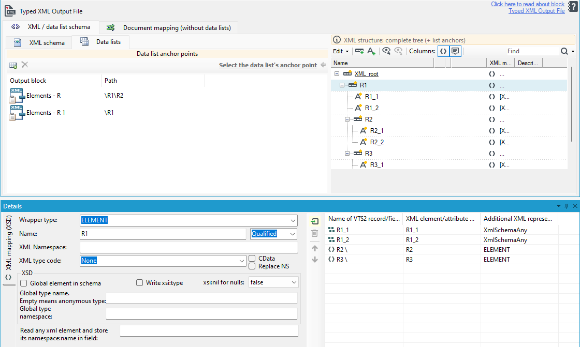The image size is (580, 347).
Task: Switch to Document mapping (without data lists) tab
Action: tap(169, 28)
